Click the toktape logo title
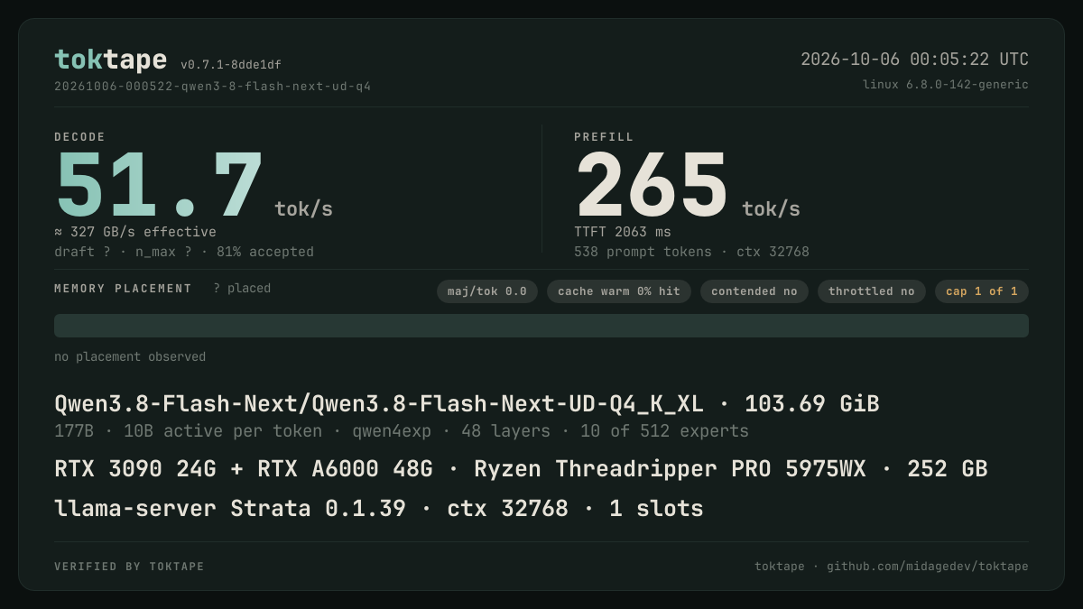 [x=110, y=60]
